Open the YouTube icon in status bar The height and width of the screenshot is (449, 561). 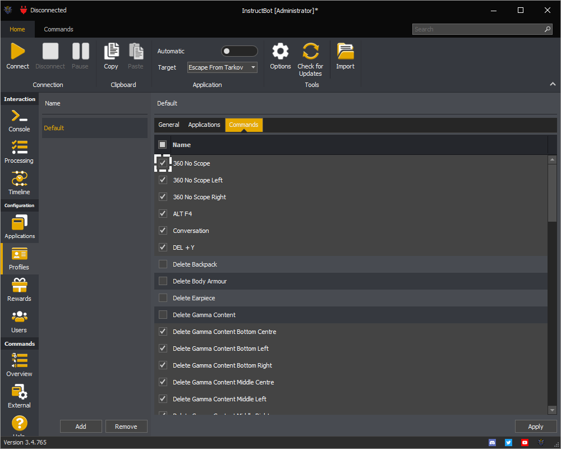click(x=525, y=443)
